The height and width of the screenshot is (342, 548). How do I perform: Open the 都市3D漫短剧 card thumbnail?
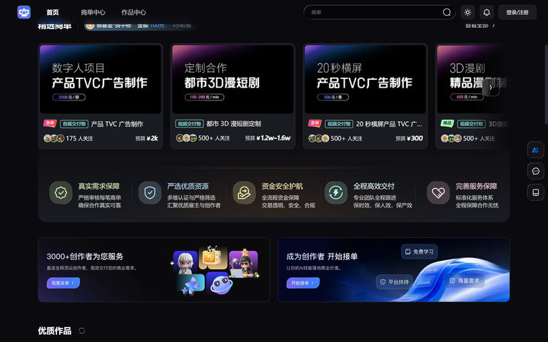(233, 79)
